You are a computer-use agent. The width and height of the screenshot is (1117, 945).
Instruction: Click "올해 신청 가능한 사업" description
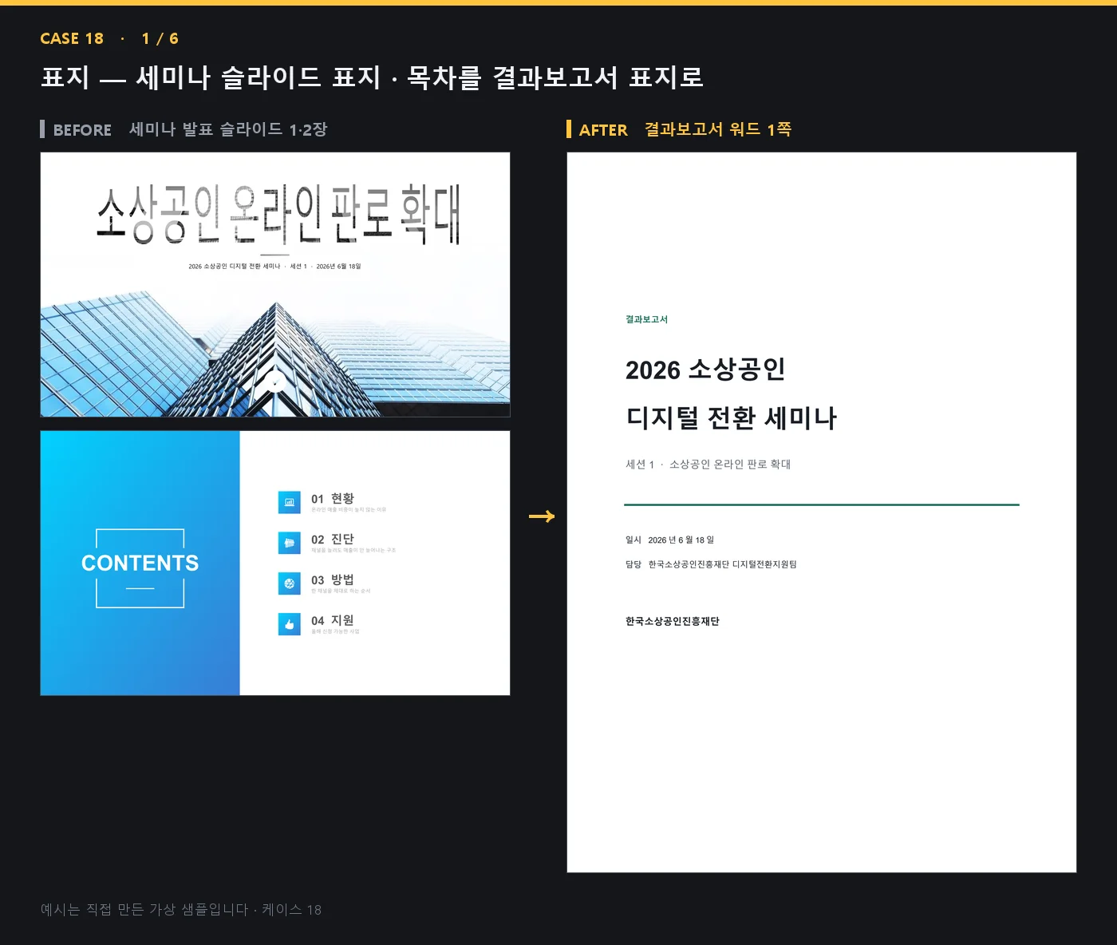(x=335, y=631)
